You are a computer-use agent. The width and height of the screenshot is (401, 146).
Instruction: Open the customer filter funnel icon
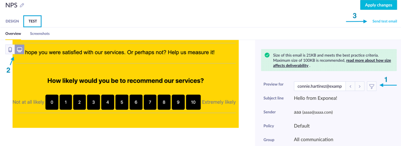click(372, 86)
